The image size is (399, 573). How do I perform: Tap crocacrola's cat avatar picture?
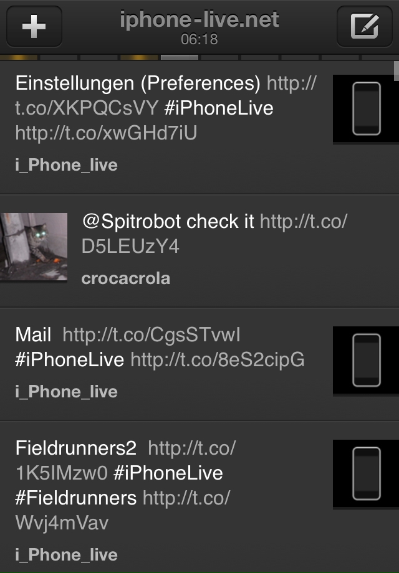[x=34, y=247]
